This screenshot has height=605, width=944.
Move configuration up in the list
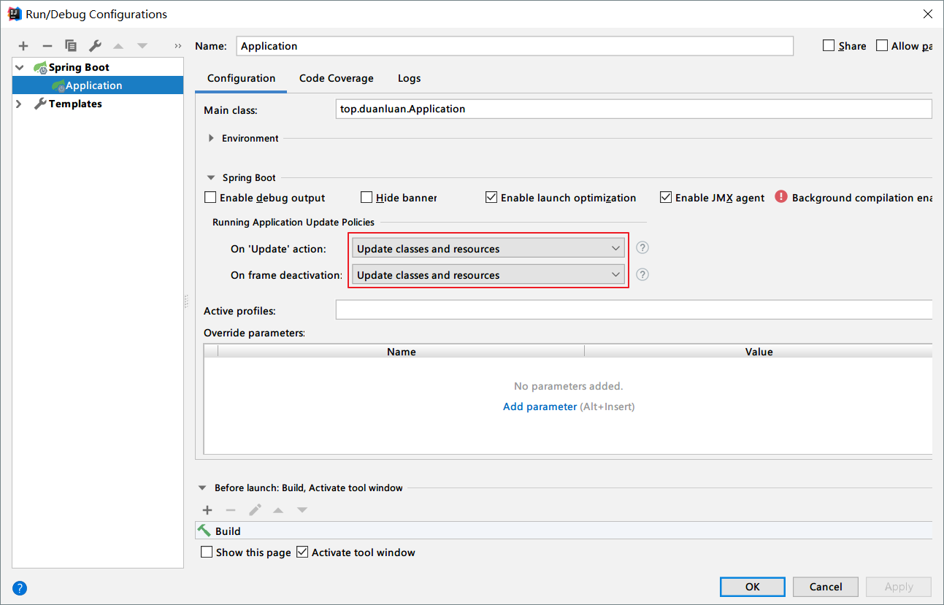click(118, 46)
